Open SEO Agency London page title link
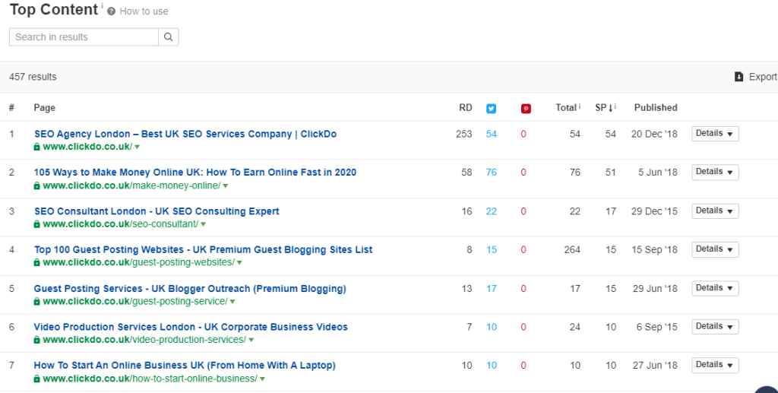The width and height of the screenshot is (778, 393). pyautogui.click(x=185, y=134)
